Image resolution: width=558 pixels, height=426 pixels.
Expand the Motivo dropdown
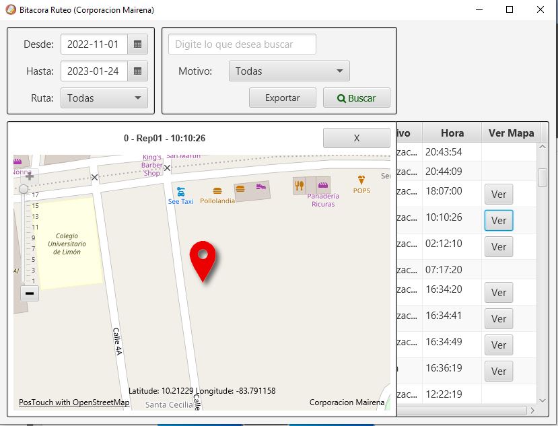click(x=289, y=71)
